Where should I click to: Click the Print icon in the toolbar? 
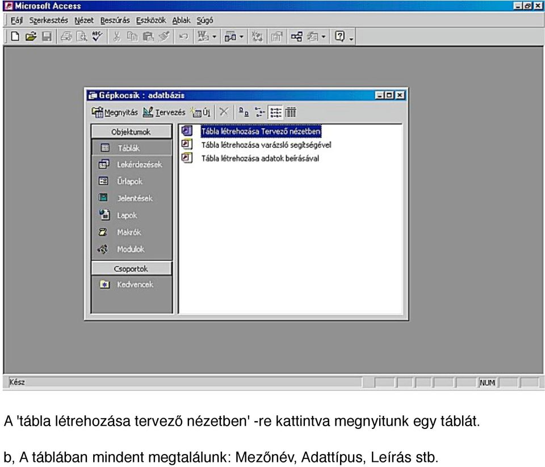(66, 36)
